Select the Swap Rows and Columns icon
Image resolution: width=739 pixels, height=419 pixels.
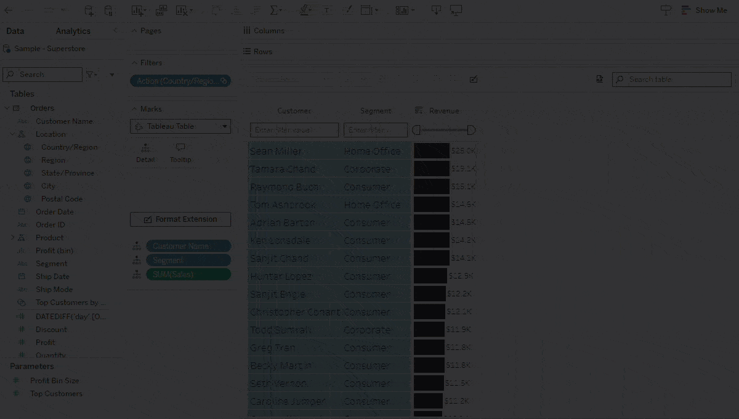216,10
